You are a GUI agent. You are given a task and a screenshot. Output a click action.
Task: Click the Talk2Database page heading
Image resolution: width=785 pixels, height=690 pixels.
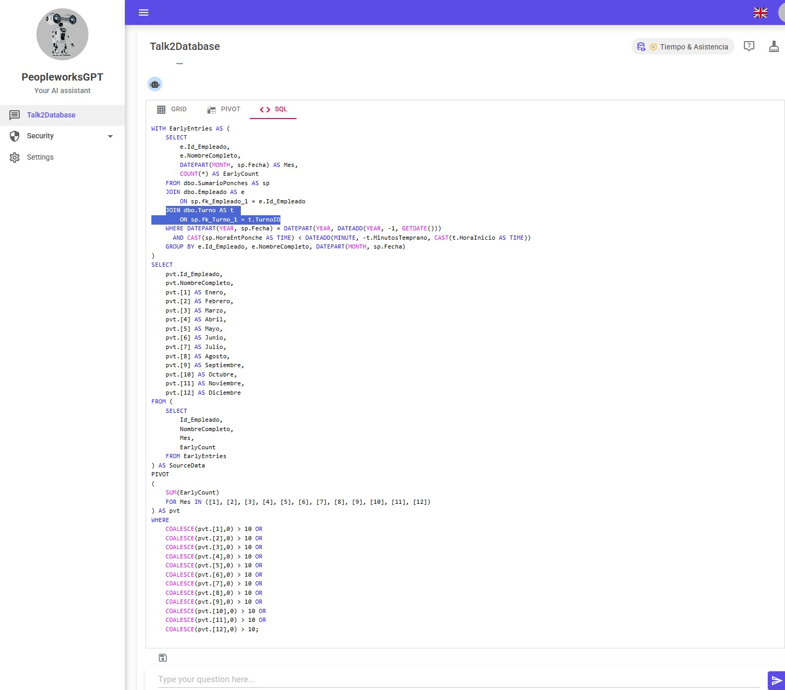(185, 46)
